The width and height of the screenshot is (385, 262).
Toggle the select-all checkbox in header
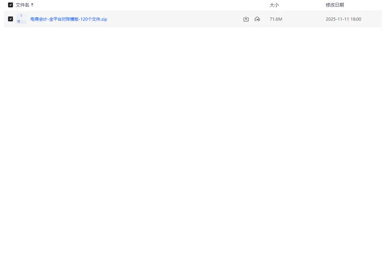click(x=10, y=5)
